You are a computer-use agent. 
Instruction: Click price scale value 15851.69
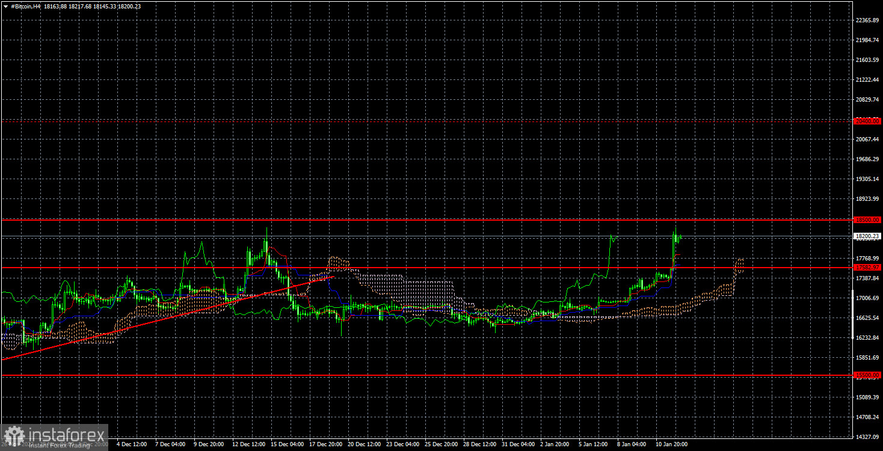coord(867,358)
